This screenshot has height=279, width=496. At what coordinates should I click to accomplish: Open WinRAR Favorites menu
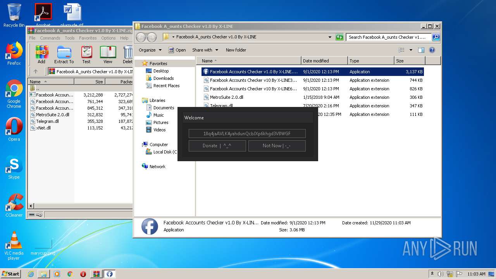88,38
